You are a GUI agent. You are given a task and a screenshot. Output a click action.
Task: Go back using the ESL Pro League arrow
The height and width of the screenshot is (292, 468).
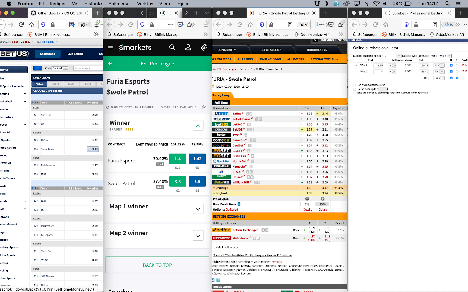point(110,64)
